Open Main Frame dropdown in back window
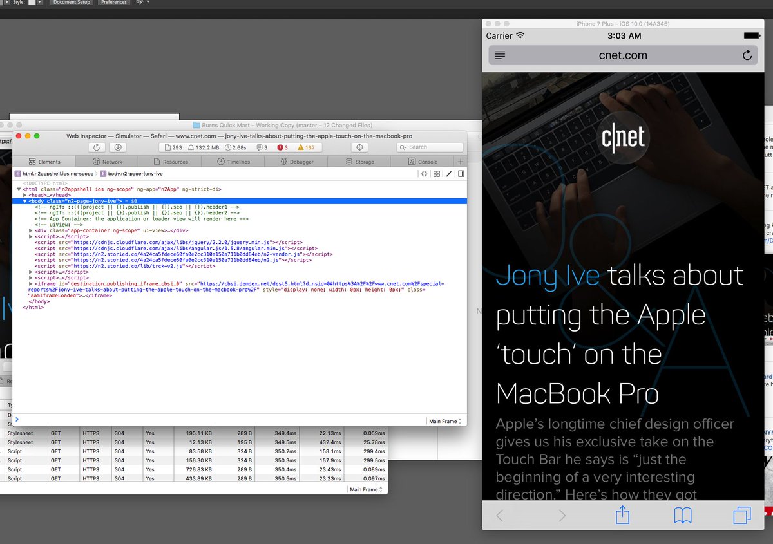The image size is (773, 544). coord(366,489)
